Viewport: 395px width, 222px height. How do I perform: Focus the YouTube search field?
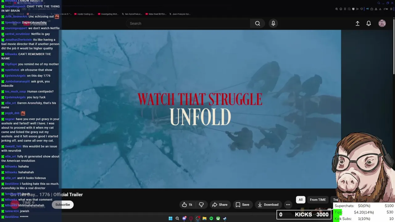coord(188,23)
